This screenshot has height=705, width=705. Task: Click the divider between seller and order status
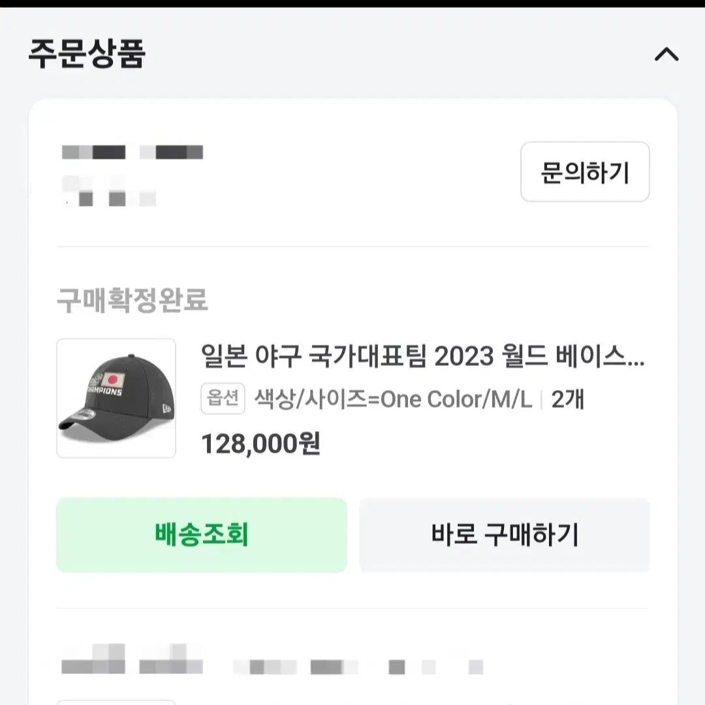352,246
